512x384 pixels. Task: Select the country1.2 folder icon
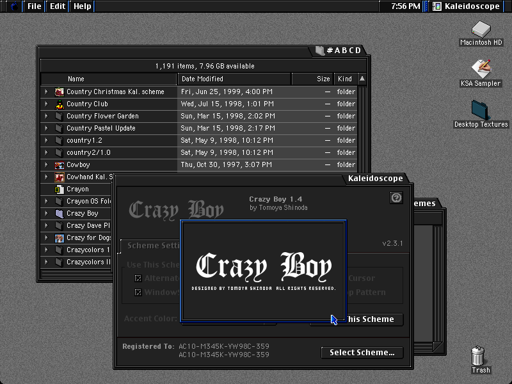(59, 140)
